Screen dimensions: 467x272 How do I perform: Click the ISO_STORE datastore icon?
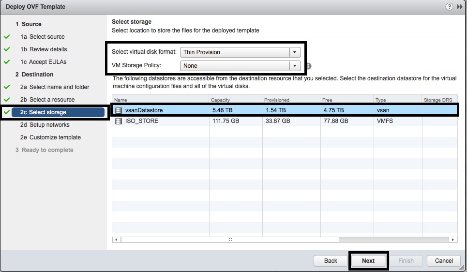coord(119,121)
